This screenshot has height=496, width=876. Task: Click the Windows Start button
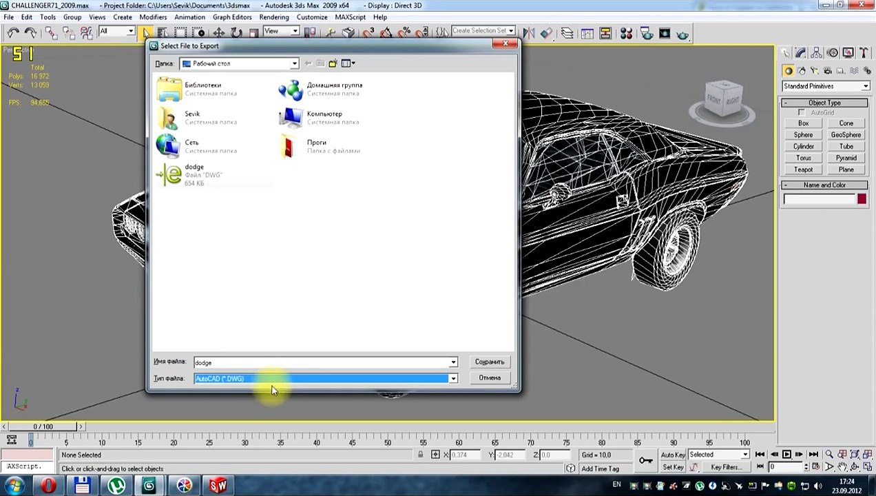tap(14, 486)
